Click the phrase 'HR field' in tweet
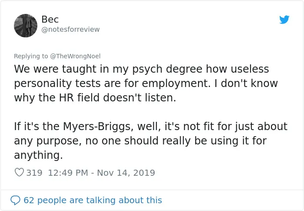This screenshot has height=211, width=304. (x=79, y=97)
